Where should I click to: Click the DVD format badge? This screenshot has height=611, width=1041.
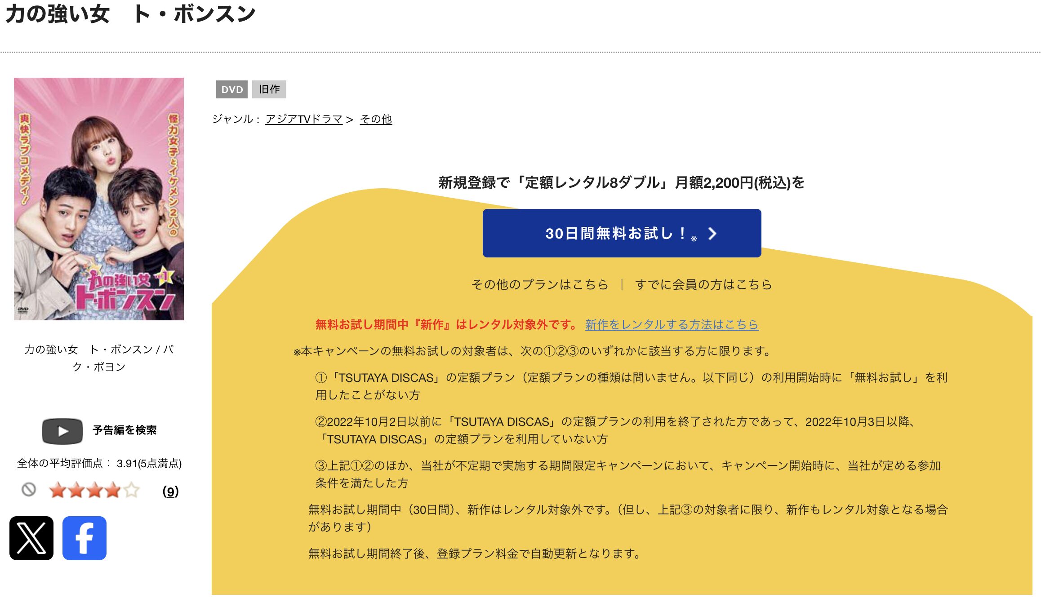[x=232, y=89]
